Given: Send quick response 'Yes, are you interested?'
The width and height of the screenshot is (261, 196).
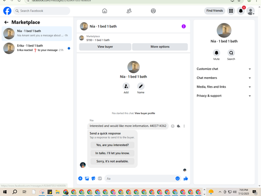Looking at the screenshot, I should tap(112, 145).
